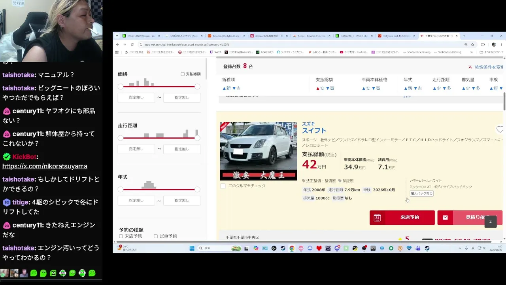Image resolution: width=506 pixels, height=285 pixels.
Task: Open the minimum 年式 dropdown
Action: click(x=136, y=200)
